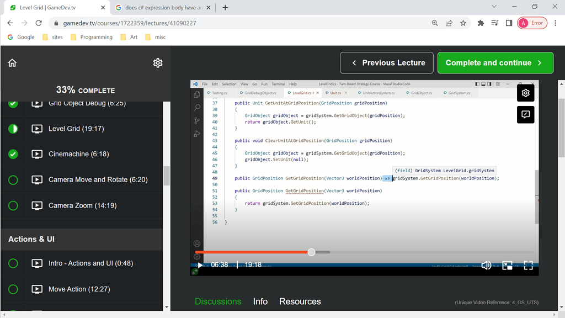Toggle completion circle for Camera Move and Rotate
Viewport: 565px width, 318px height.
pyautogui.click(x=13, y=179)
